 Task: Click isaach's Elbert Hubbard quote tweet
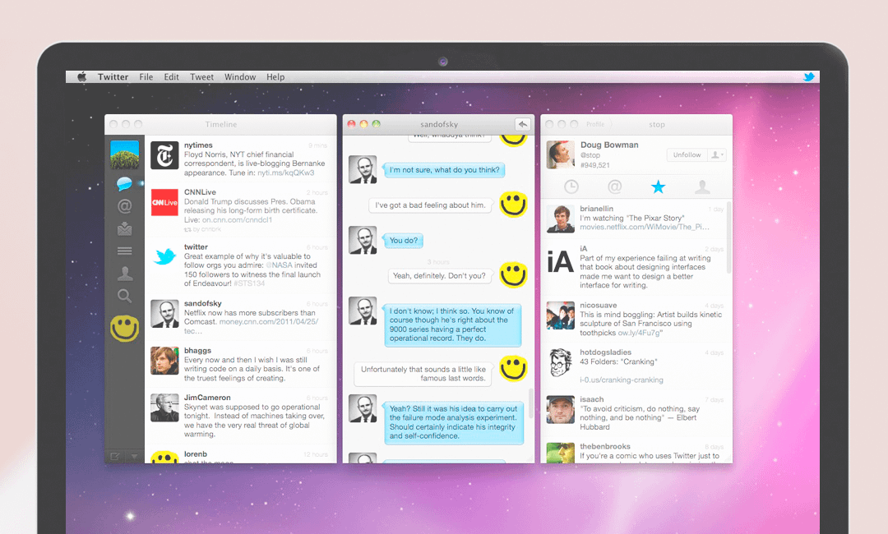640,417
